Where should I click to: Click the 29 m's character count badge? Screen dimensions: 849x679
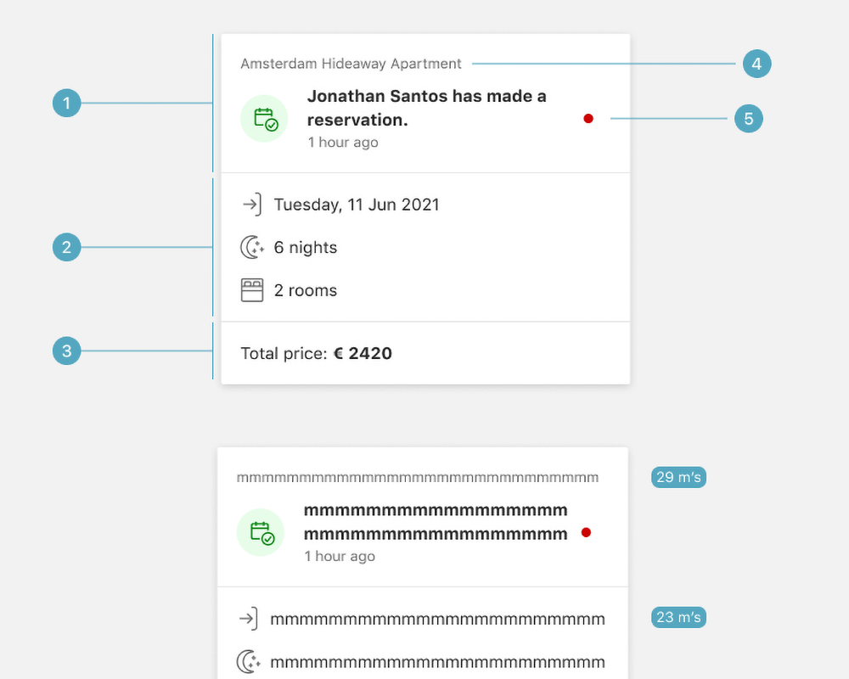click(x=678, y=477)
